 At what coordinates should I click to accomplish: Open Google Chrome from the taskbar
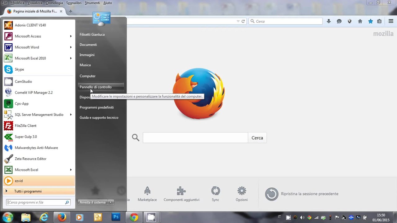pyautogui.click(x=134, y=217)
